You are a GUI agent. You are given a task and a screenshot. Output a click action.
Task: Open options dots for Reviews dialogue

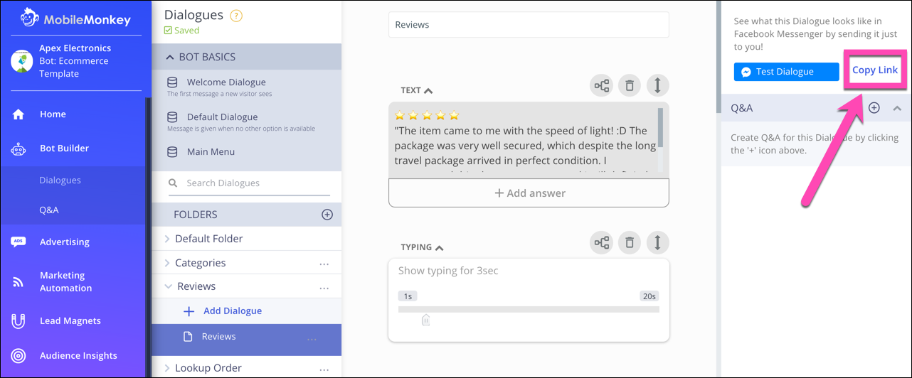312,340
